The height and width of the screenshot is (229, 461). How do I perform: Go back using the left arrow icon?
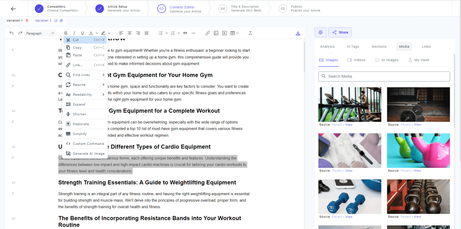click(x=13, y=9)
